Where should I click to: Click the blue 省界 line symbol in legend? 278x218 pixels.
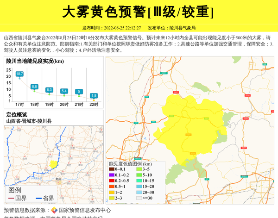(x=38, y=199)
